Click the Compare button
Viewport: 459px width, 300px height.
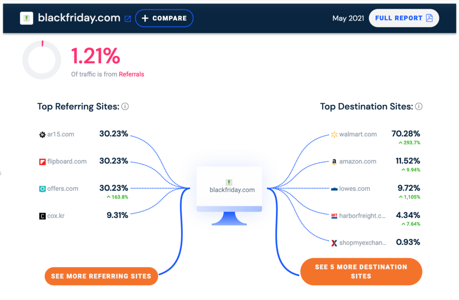(164, 18)
